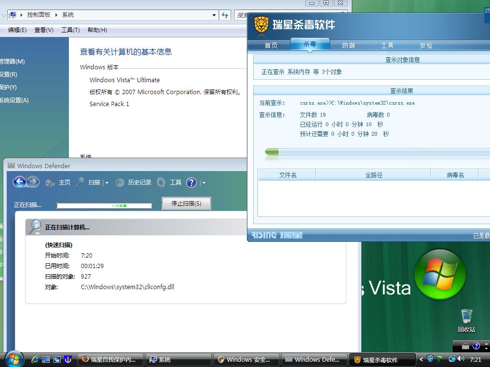
Task: Switch to the 首页 tab in Rising
Action: point(271,45)
